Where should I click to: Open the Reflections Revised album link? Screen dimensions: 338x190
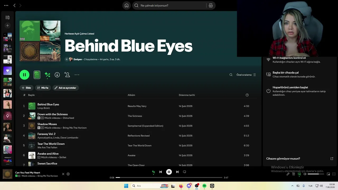tap(139, 136)
